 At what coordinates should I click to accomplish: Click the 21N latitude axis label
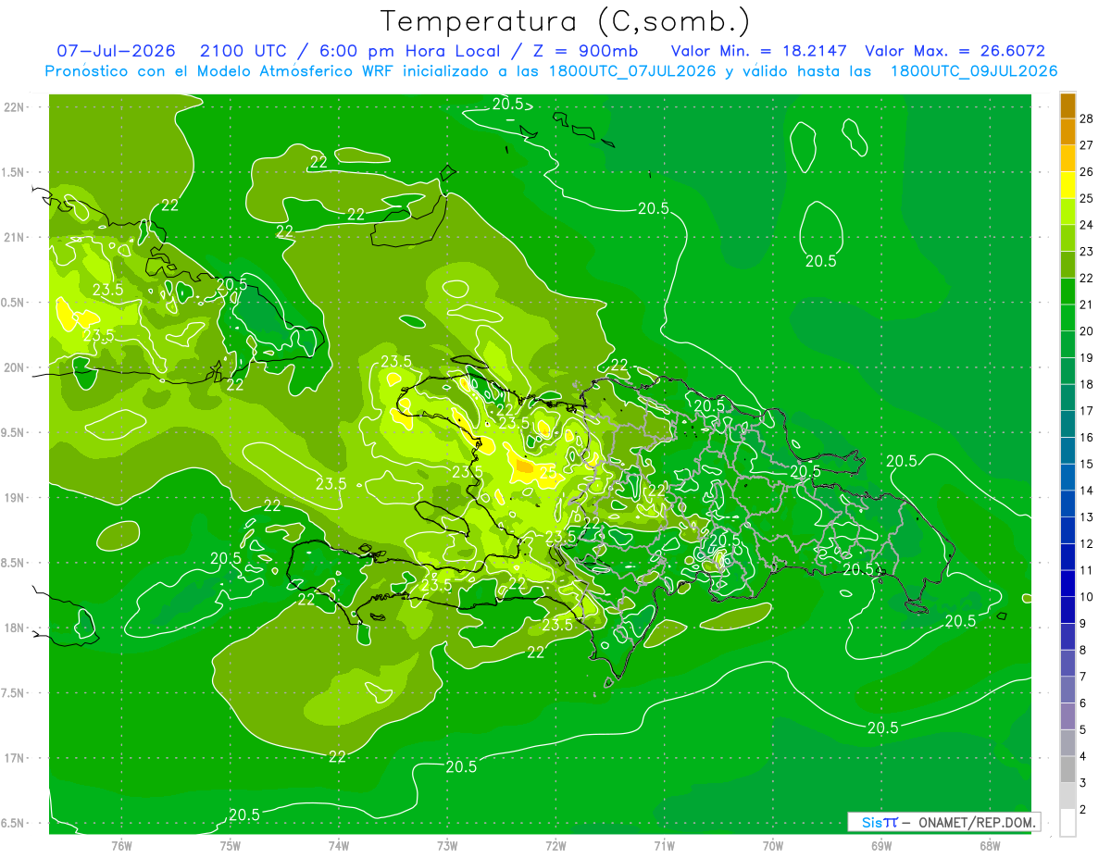click(14, 237)
